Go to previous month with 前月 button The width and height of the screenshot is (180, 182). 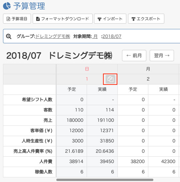click(x=134, y=56)
